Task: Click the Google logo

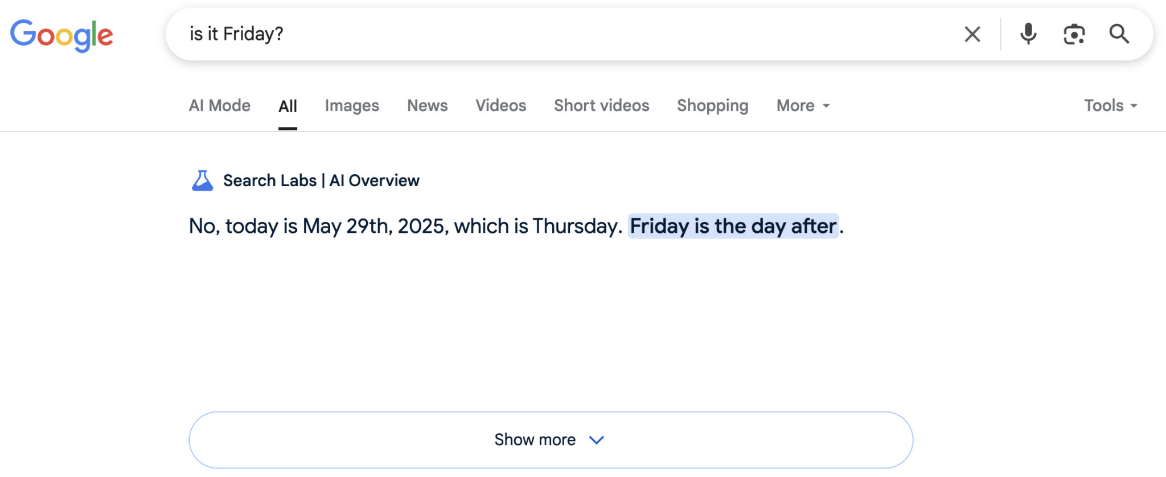Action: (x=61, y=35)
